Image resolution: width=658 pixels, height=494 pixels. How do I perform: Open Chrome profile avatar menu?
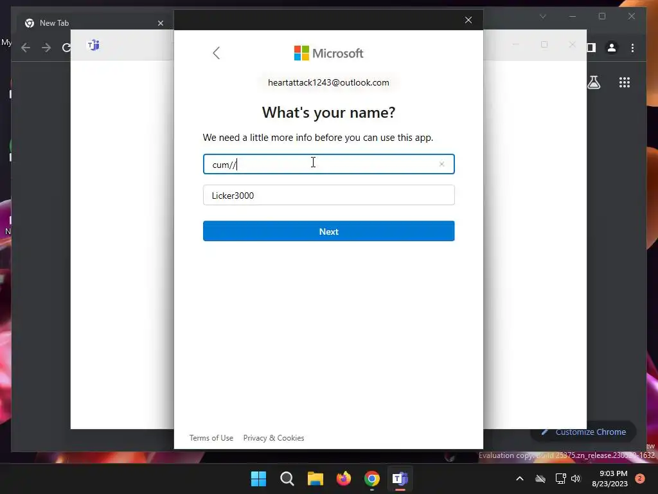click(x=612, y=48)
